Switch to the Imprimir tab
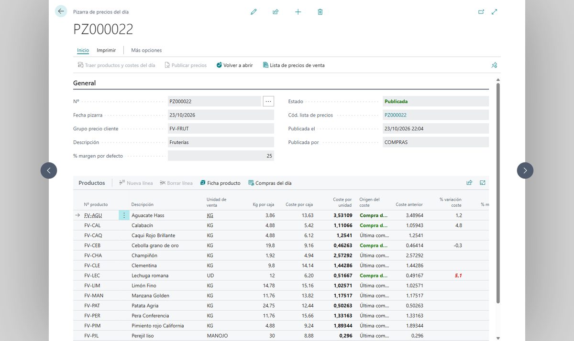The image size is (574, 341). [106, 50]
